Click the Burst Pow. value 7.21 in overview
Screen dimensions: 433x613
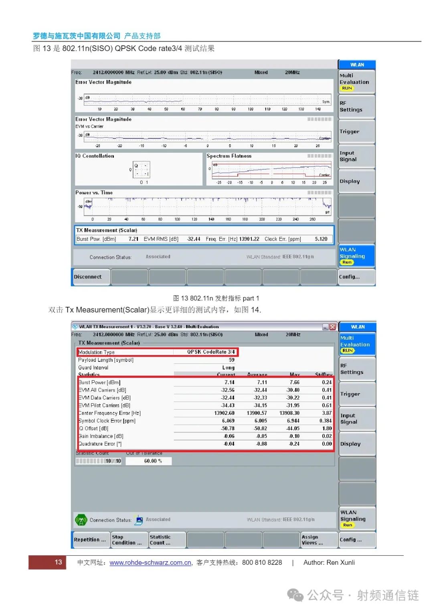pyautogui.click(x=134, y=239)
